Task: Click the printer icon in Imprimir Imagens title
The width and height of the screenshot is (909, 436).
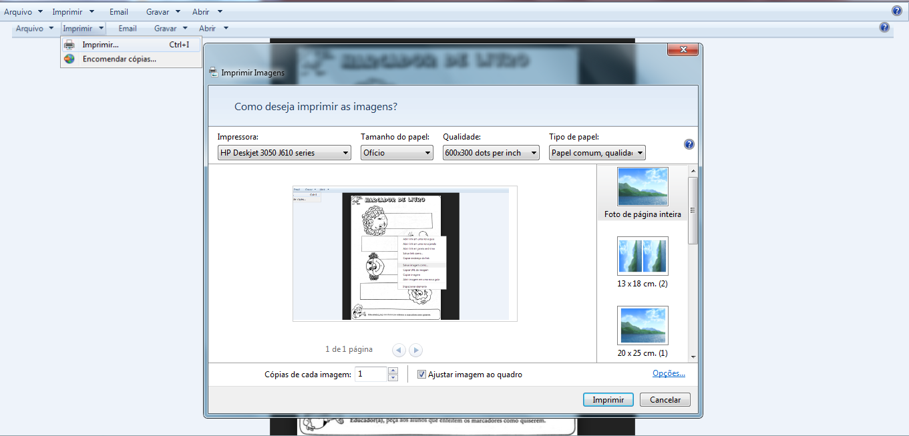Action: (x=213, y=73)
